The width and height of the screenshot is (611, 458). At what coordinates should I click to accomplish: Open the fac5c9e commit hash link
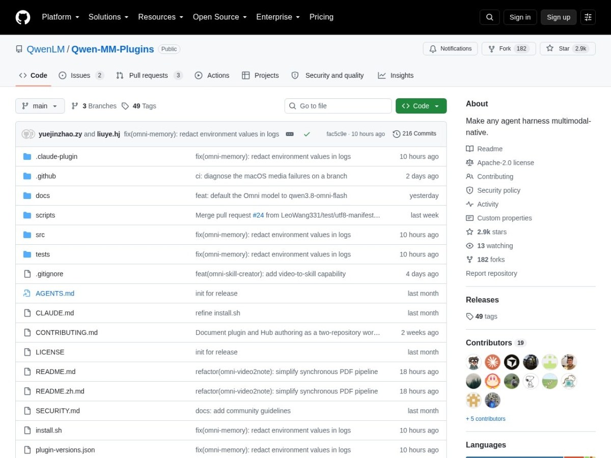[337, 134]
